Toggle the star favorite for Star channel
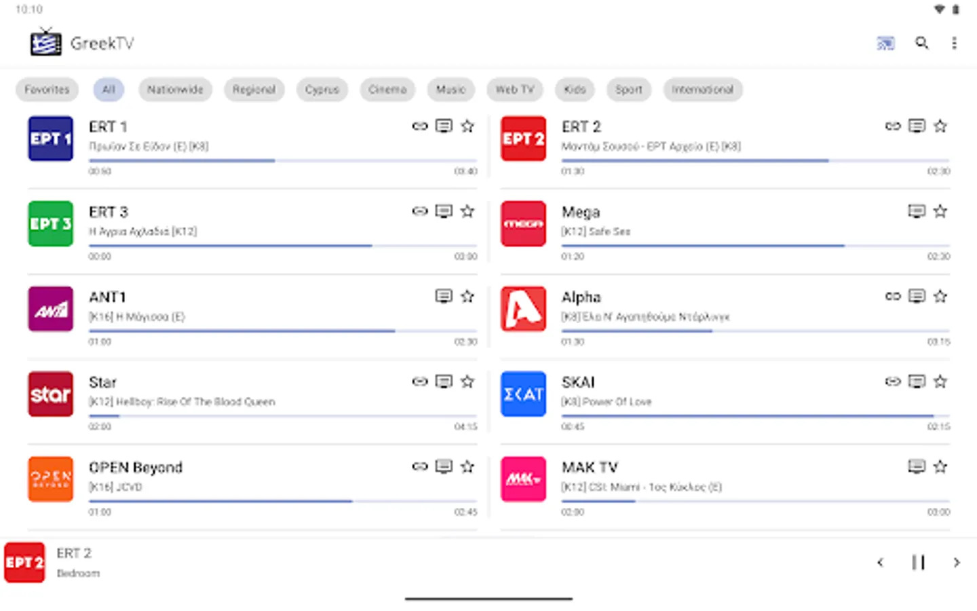977x611 pixels. tap(467, 382)
